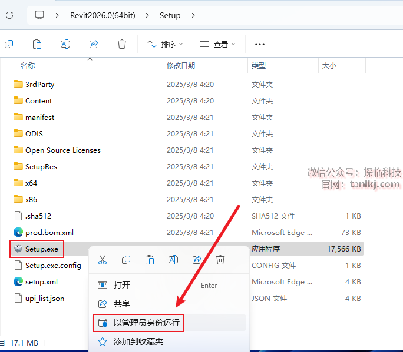Sort by the 修改日期 column header
403x352 pixels.
click(181, 65)
